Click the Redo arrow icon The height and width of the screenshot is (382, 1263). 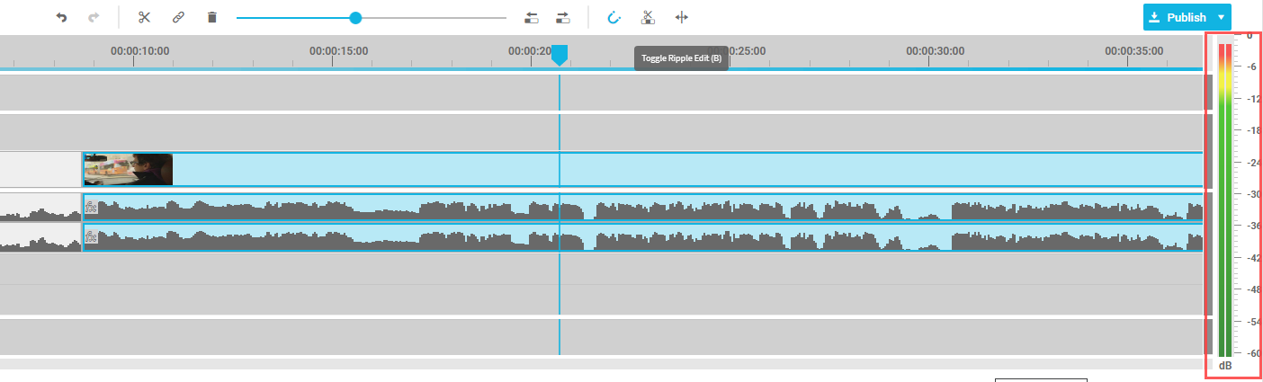[94, 17]
